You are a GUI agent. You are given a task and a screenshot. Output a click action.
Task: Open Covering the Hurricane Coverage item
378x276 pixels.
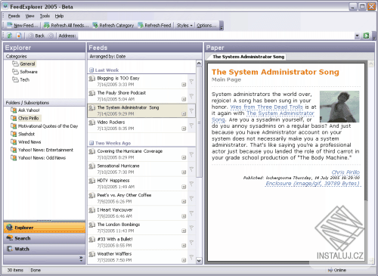(138, 154)
